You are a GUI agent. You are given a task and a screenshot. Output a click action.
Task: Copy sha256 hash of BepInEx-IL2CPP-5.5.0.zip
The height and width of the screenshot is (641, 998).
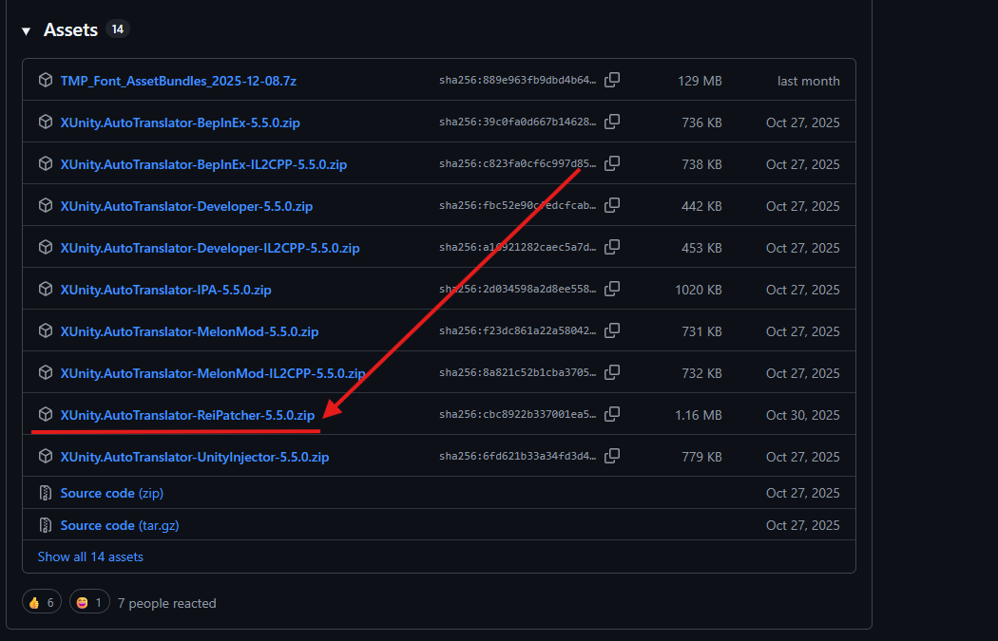[x=612, y=163]
